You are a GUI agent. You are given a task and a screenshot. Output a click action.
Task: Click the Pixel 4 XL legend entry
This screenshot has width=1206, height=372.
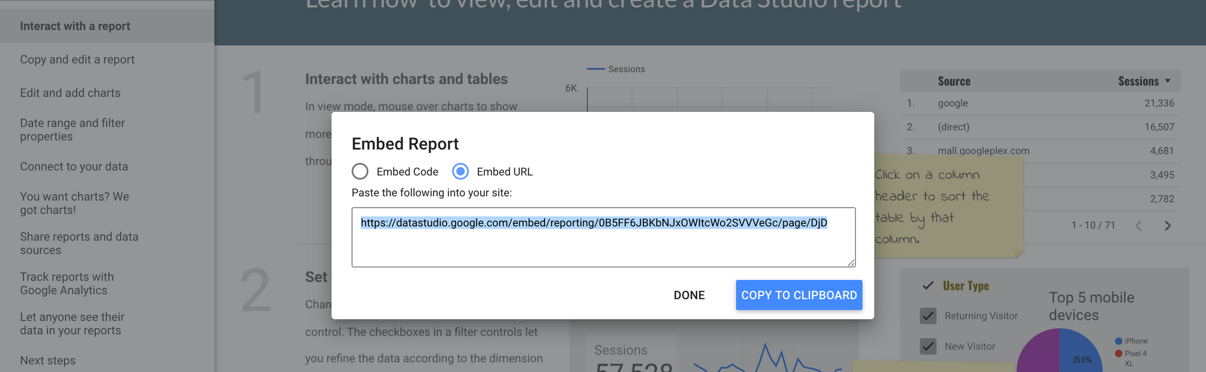1131,358
